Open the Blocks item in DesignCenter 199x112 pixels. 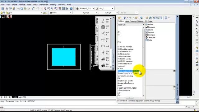tap(149, 25)
